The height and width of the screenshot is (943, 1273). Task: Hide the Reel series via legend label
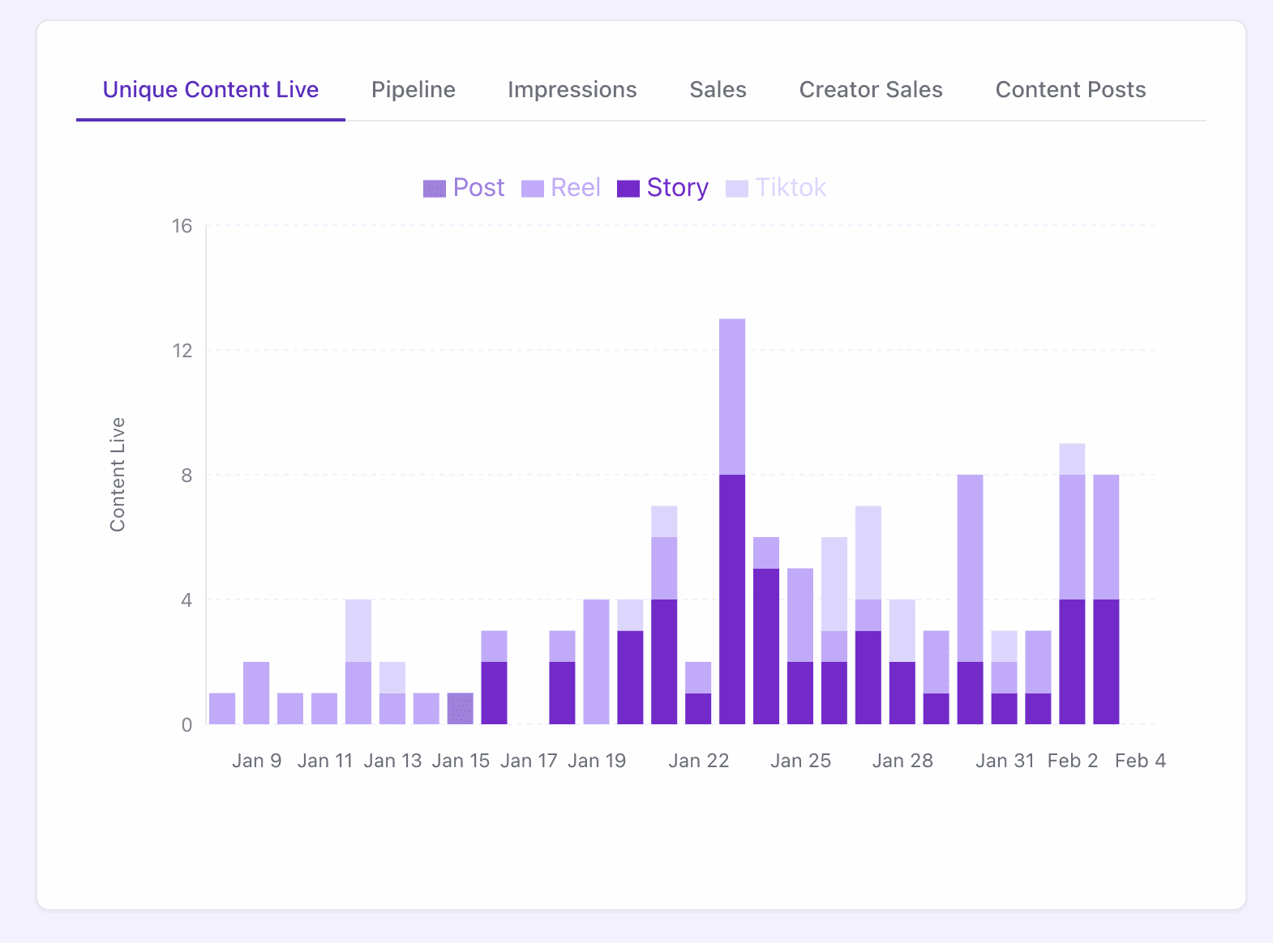(x=576, y=188)
